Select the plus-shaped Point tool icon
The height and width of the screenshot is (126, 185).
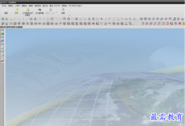pyautogui.click(x=23, y=19)
